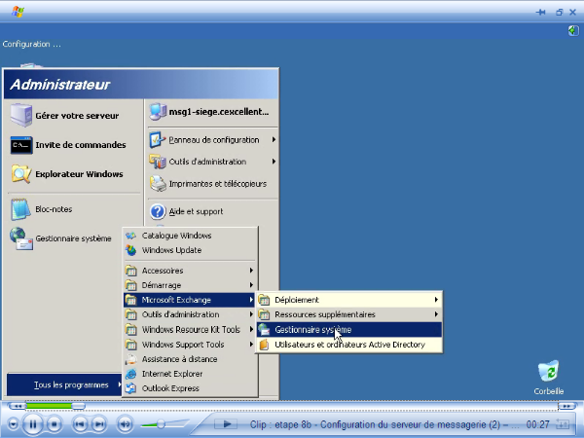Select Utilisateurs et ordinateurs Active Directory entry
Image resolution: width=584 pixels, height=438 pixels.
(x=349, y=345)
